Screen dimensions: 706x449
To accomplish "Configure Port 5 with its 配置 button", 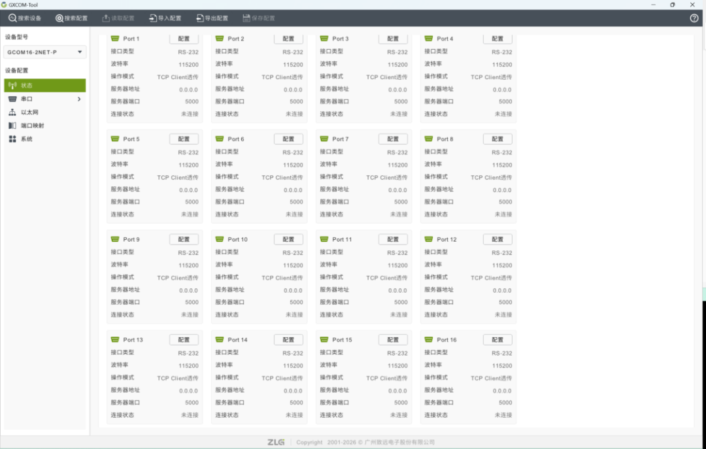I will (x=184, y=139).
